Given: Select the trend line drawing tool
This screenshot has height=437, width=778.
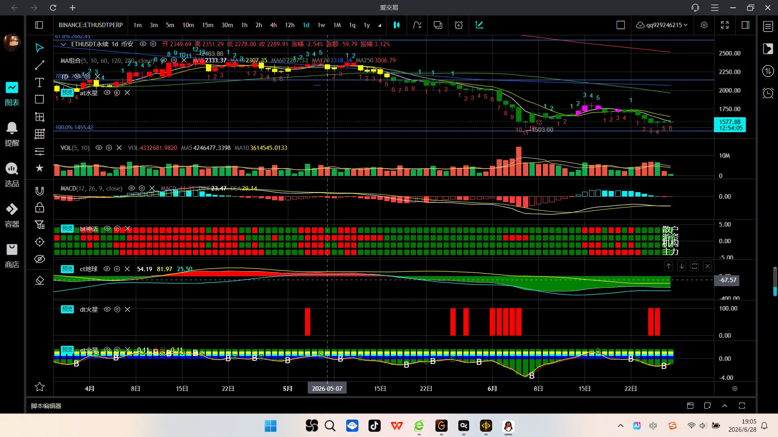Looking at the screenshot, I should pos(40,65).
